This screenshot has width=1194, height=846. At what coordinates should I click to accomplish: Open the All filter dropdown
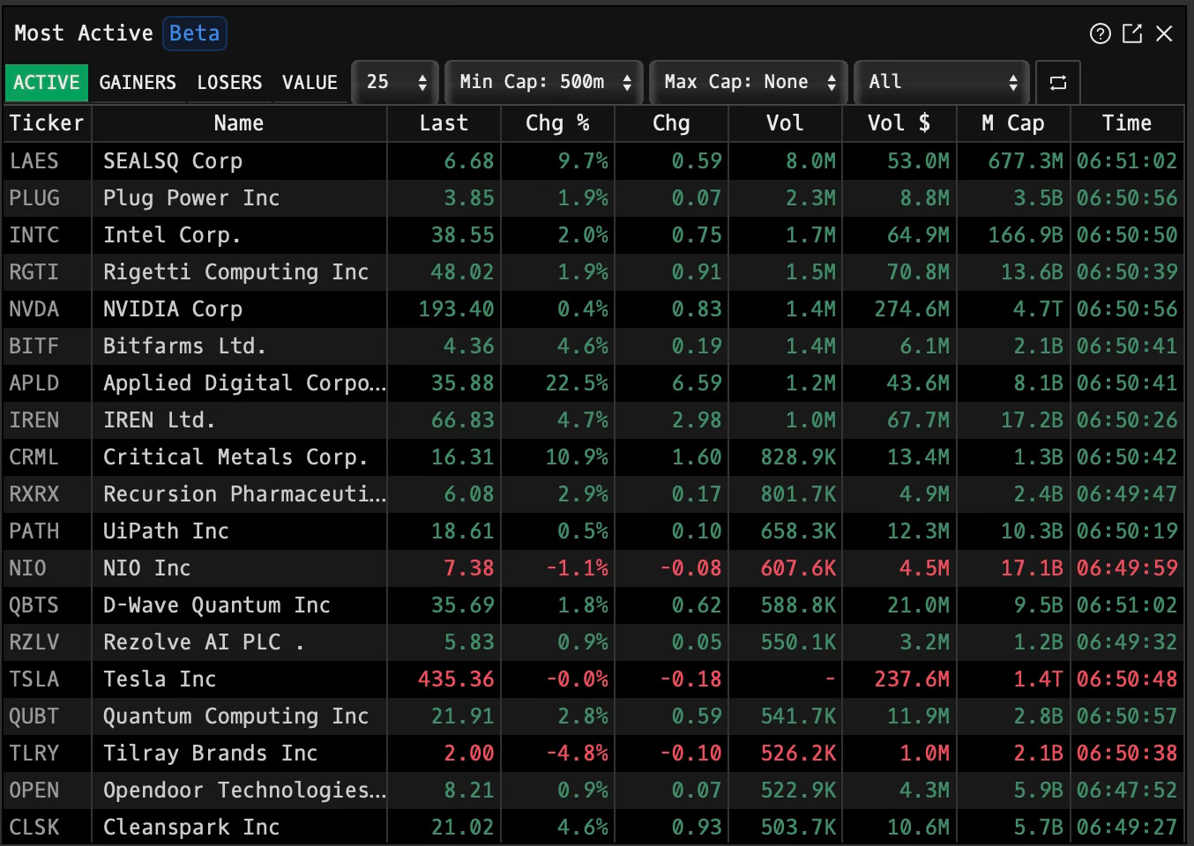(x=942, y=83)
